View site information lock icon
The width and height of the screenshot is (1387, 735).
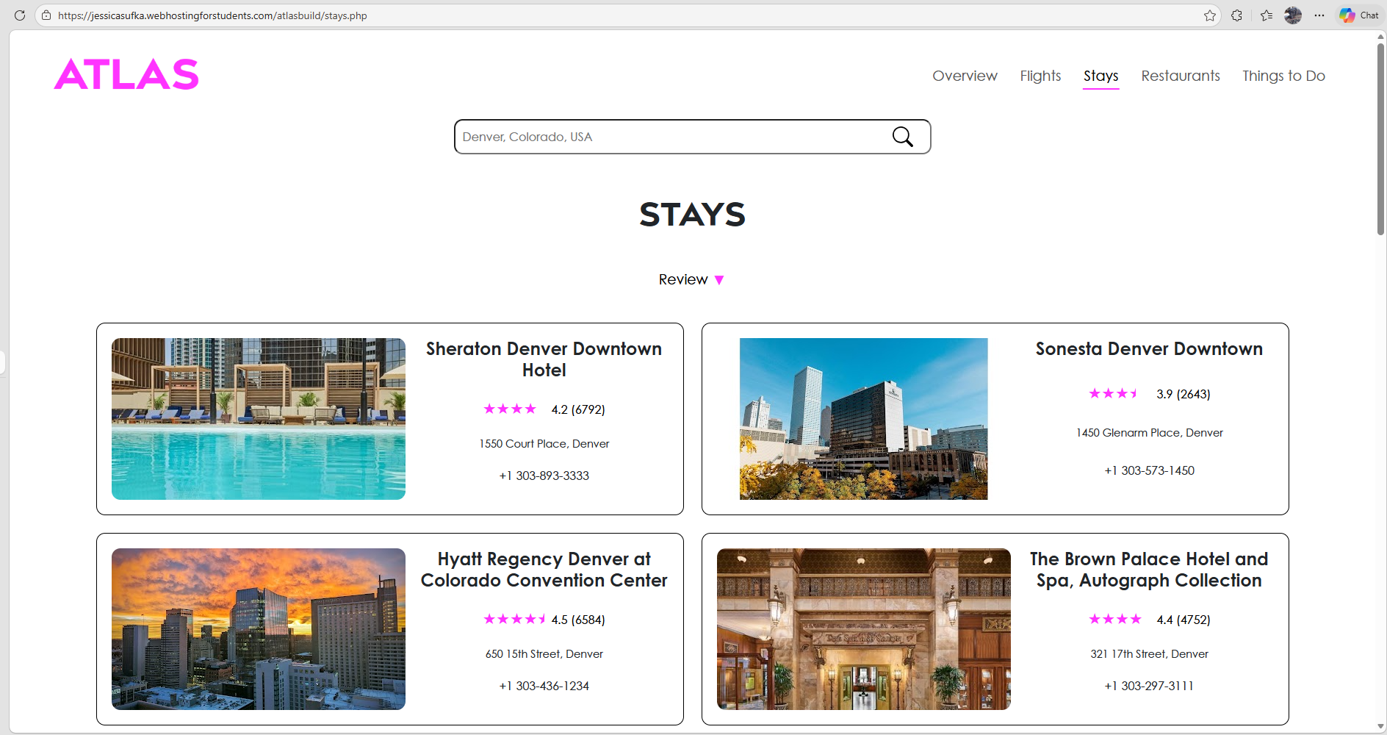click(x=46, y=15)
